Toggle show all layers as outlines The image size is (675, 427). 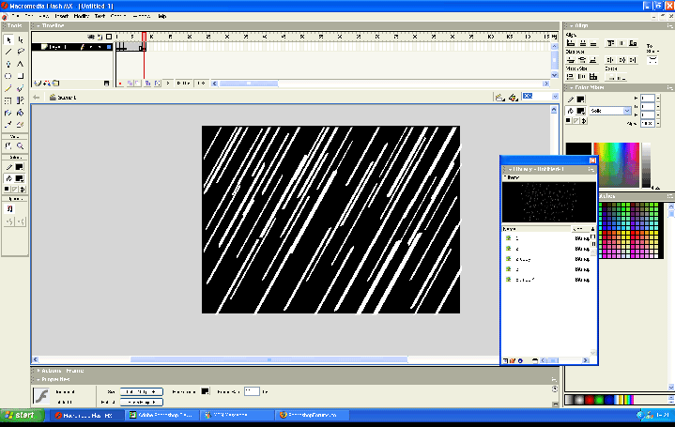click(x=109, y=37)
